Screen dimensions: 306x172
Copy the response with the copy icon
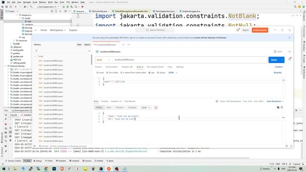[278, 107]
